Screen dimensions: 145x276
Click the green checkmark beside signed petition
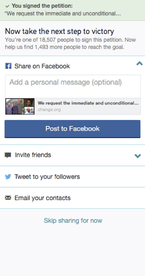[x=7, y=6]
